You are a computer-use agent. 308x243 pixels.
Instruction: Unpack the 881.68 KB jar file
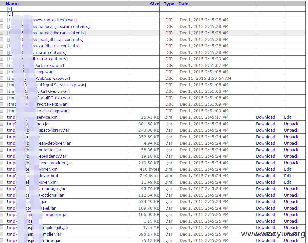coord(291,124)
